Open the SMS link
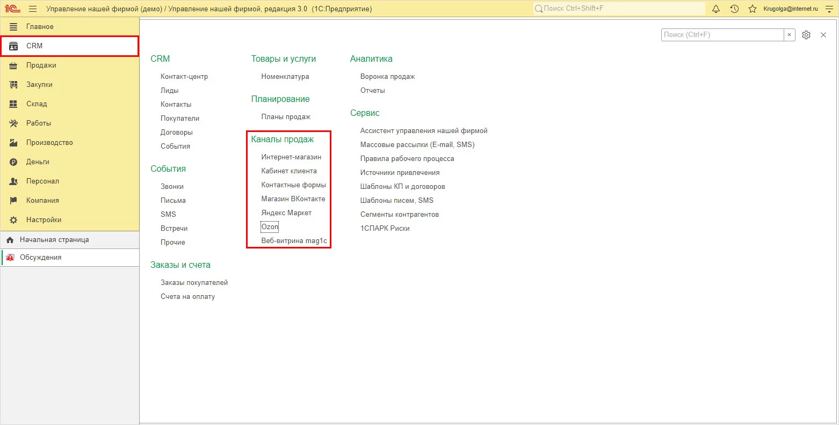 tap(168, 215)
